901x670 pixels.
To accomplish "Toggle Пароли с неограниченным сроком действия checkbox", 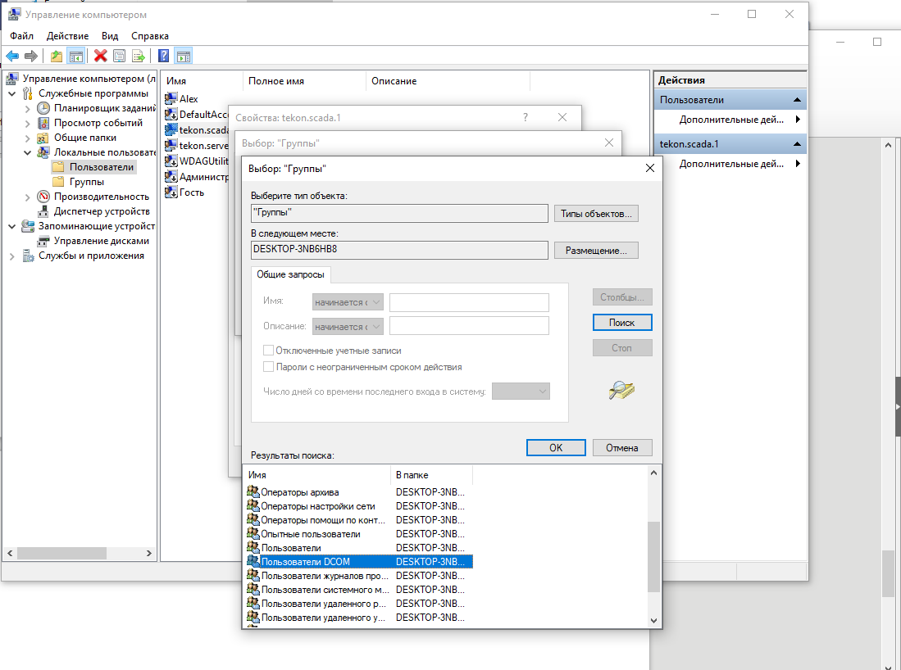I will click(x=268, y=367).
